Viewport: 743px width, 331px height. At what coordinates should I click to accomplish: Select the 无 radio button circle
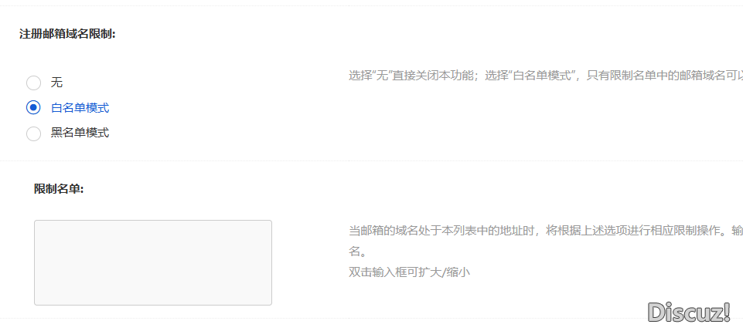click(33, 83)
